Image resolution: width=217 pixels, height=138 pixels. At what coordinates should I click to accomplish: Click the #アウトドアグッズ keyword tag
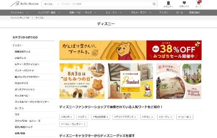click(125, 117)
